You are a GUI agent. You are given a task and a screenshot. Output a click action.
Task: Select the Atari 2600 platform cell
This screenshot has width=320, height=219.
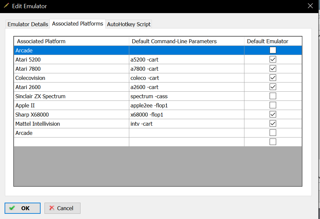tap(71, 87)
